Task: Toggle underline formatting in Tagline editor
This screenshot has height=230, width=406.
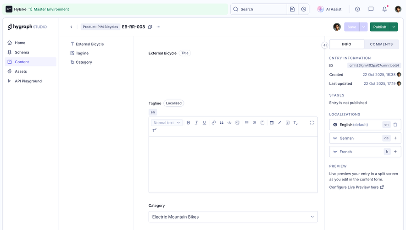Action: point(204,123)
